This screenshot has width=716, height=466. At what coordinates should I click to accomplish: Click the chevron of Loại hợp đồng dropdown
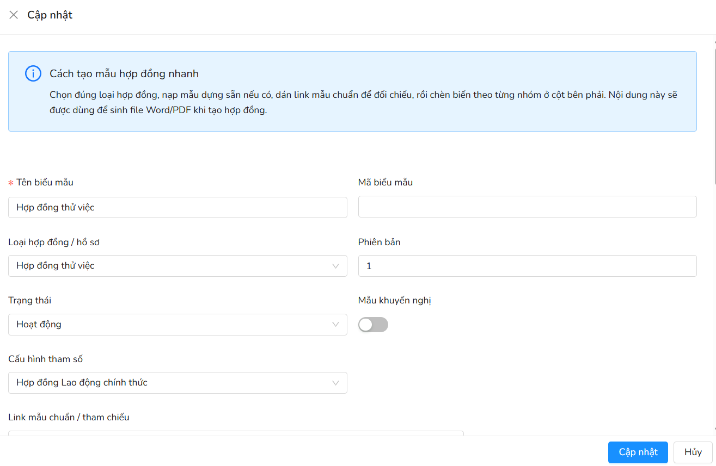pos(335,266)
